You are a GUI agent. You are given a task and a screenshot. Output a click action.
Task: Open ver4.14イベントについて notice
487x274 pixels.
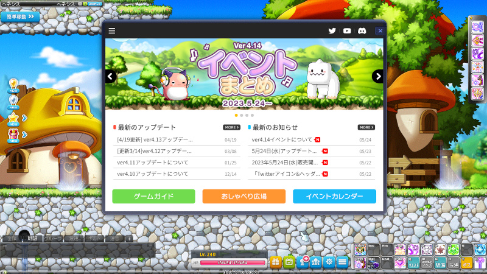tap(311, 140)
